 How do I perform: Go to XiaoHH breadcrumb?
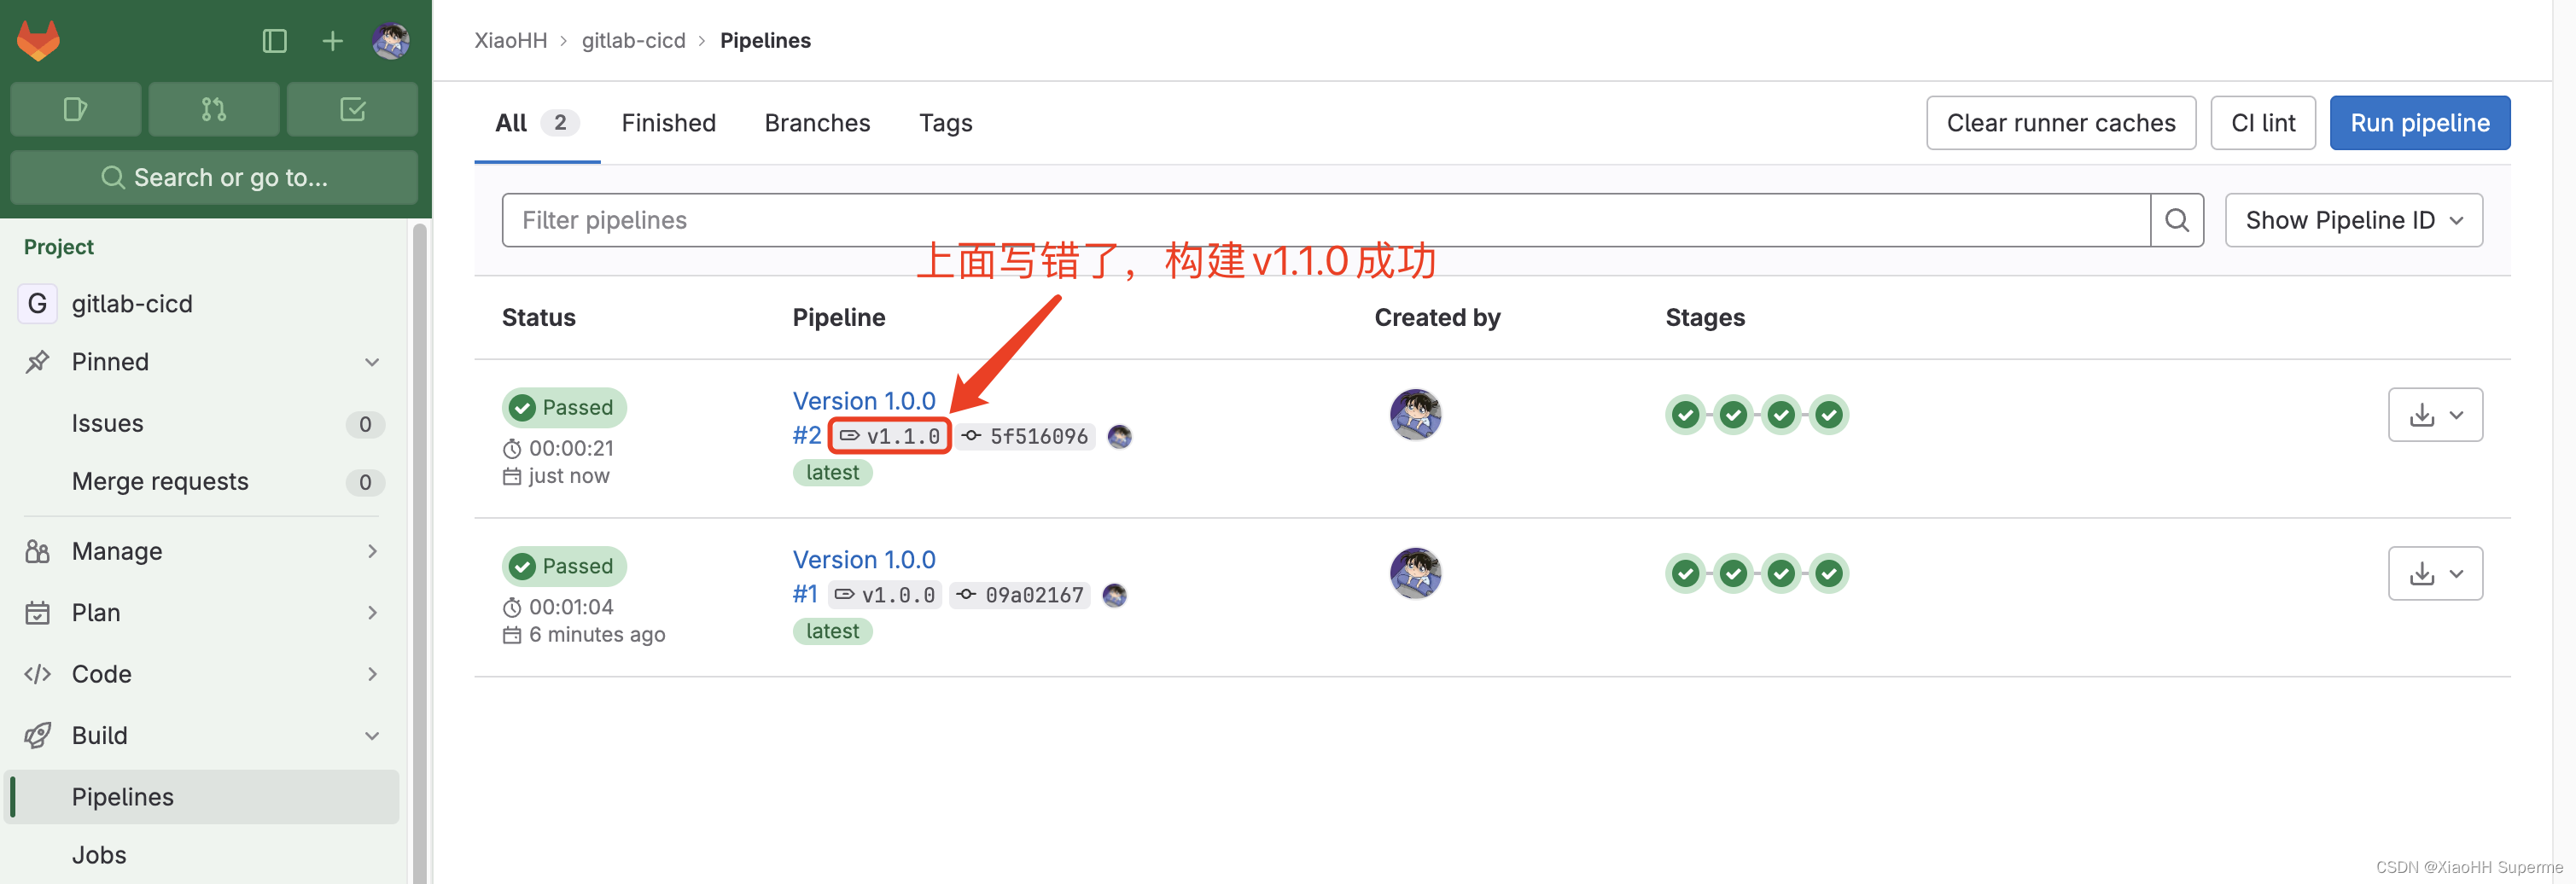tap(510, 40)
